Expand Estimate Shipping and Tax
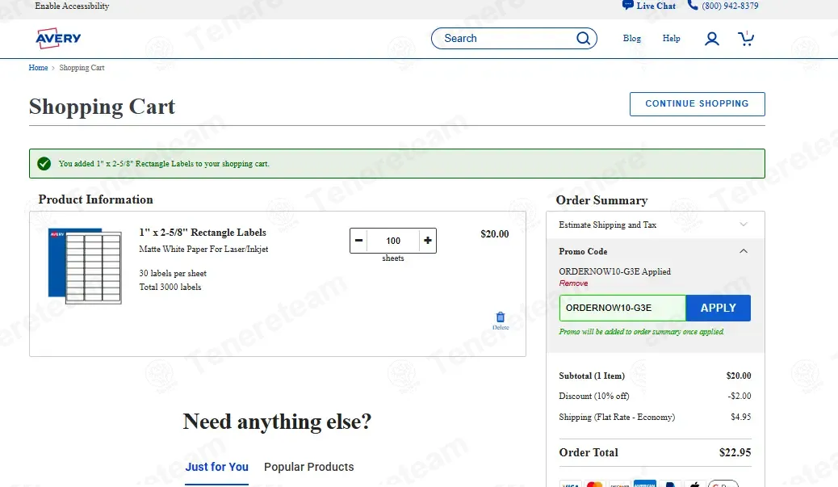The height and width of the screenshot is (487, 838). coord(656,225)
